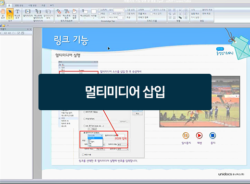
Task: Open the text link tool icon
Action: [x=66, y=14]
